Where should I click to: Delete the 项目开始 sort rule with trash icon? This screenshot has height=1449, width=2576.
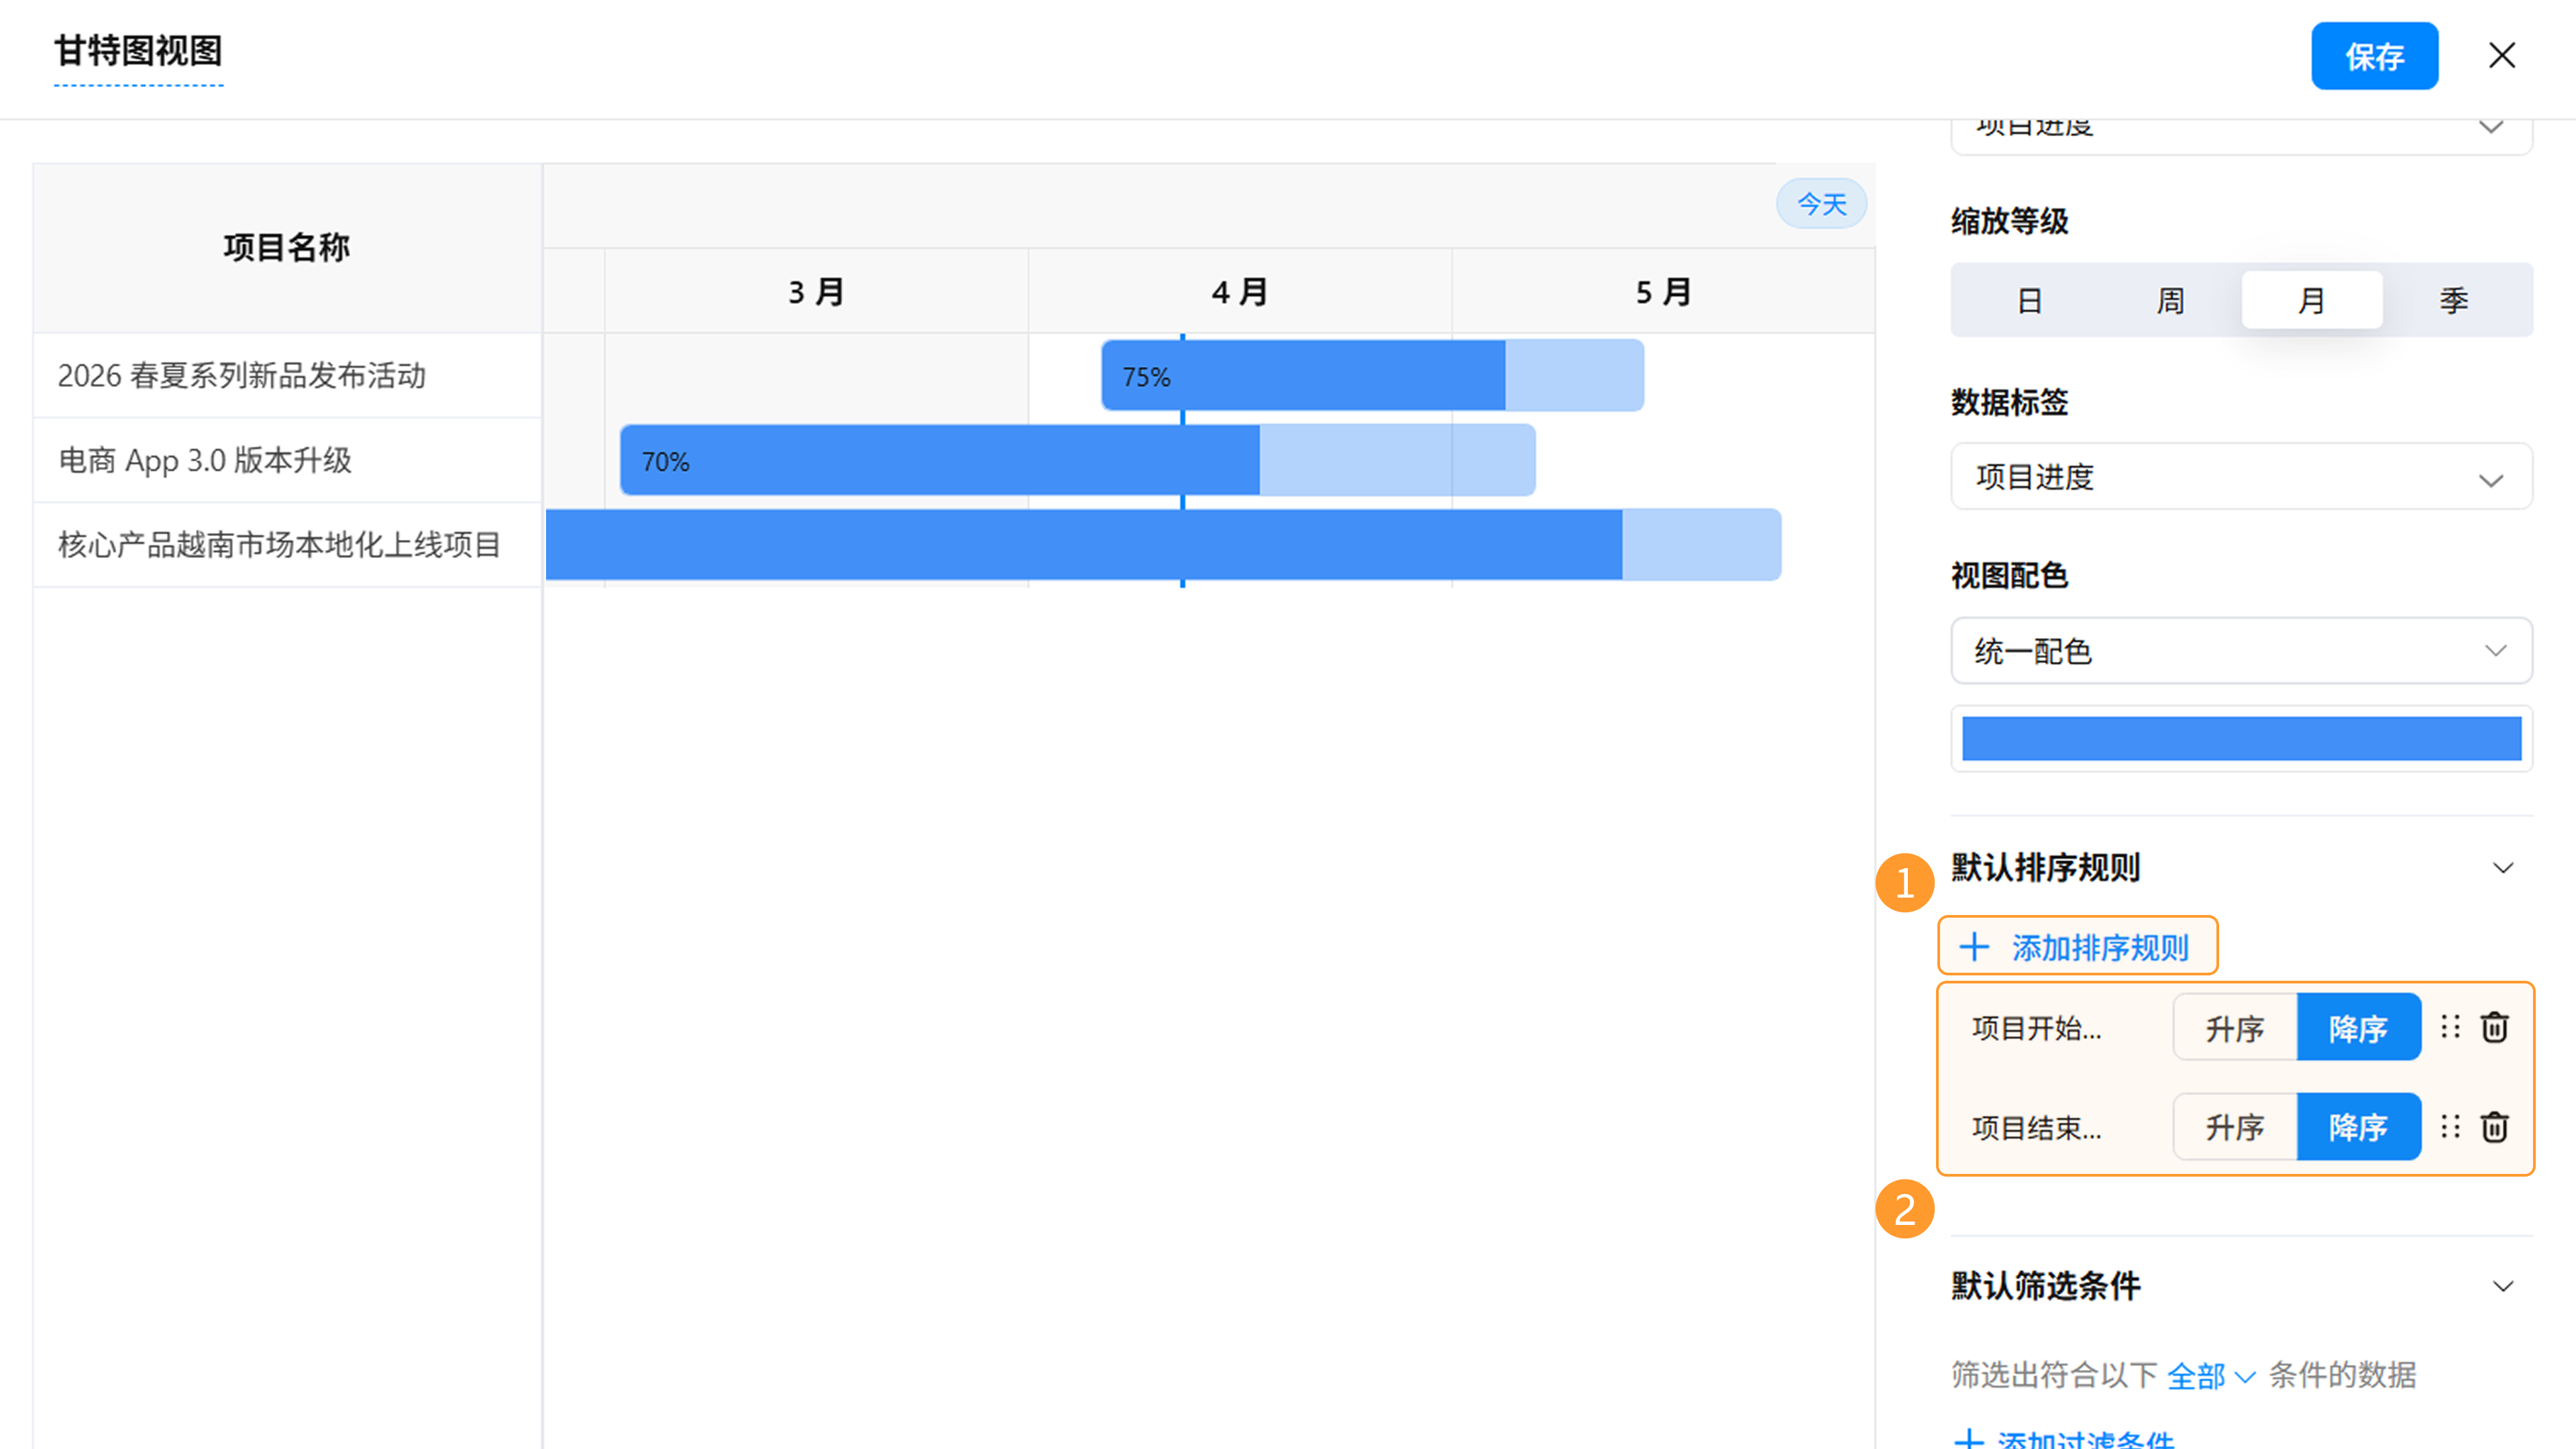click(x=2494, y=1027)
